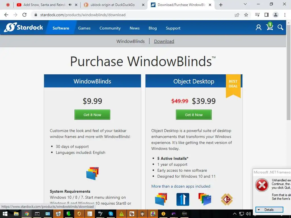Open the More than a dozen apps included link
This screenshot has width=291, height=218.
coord(181,186)
